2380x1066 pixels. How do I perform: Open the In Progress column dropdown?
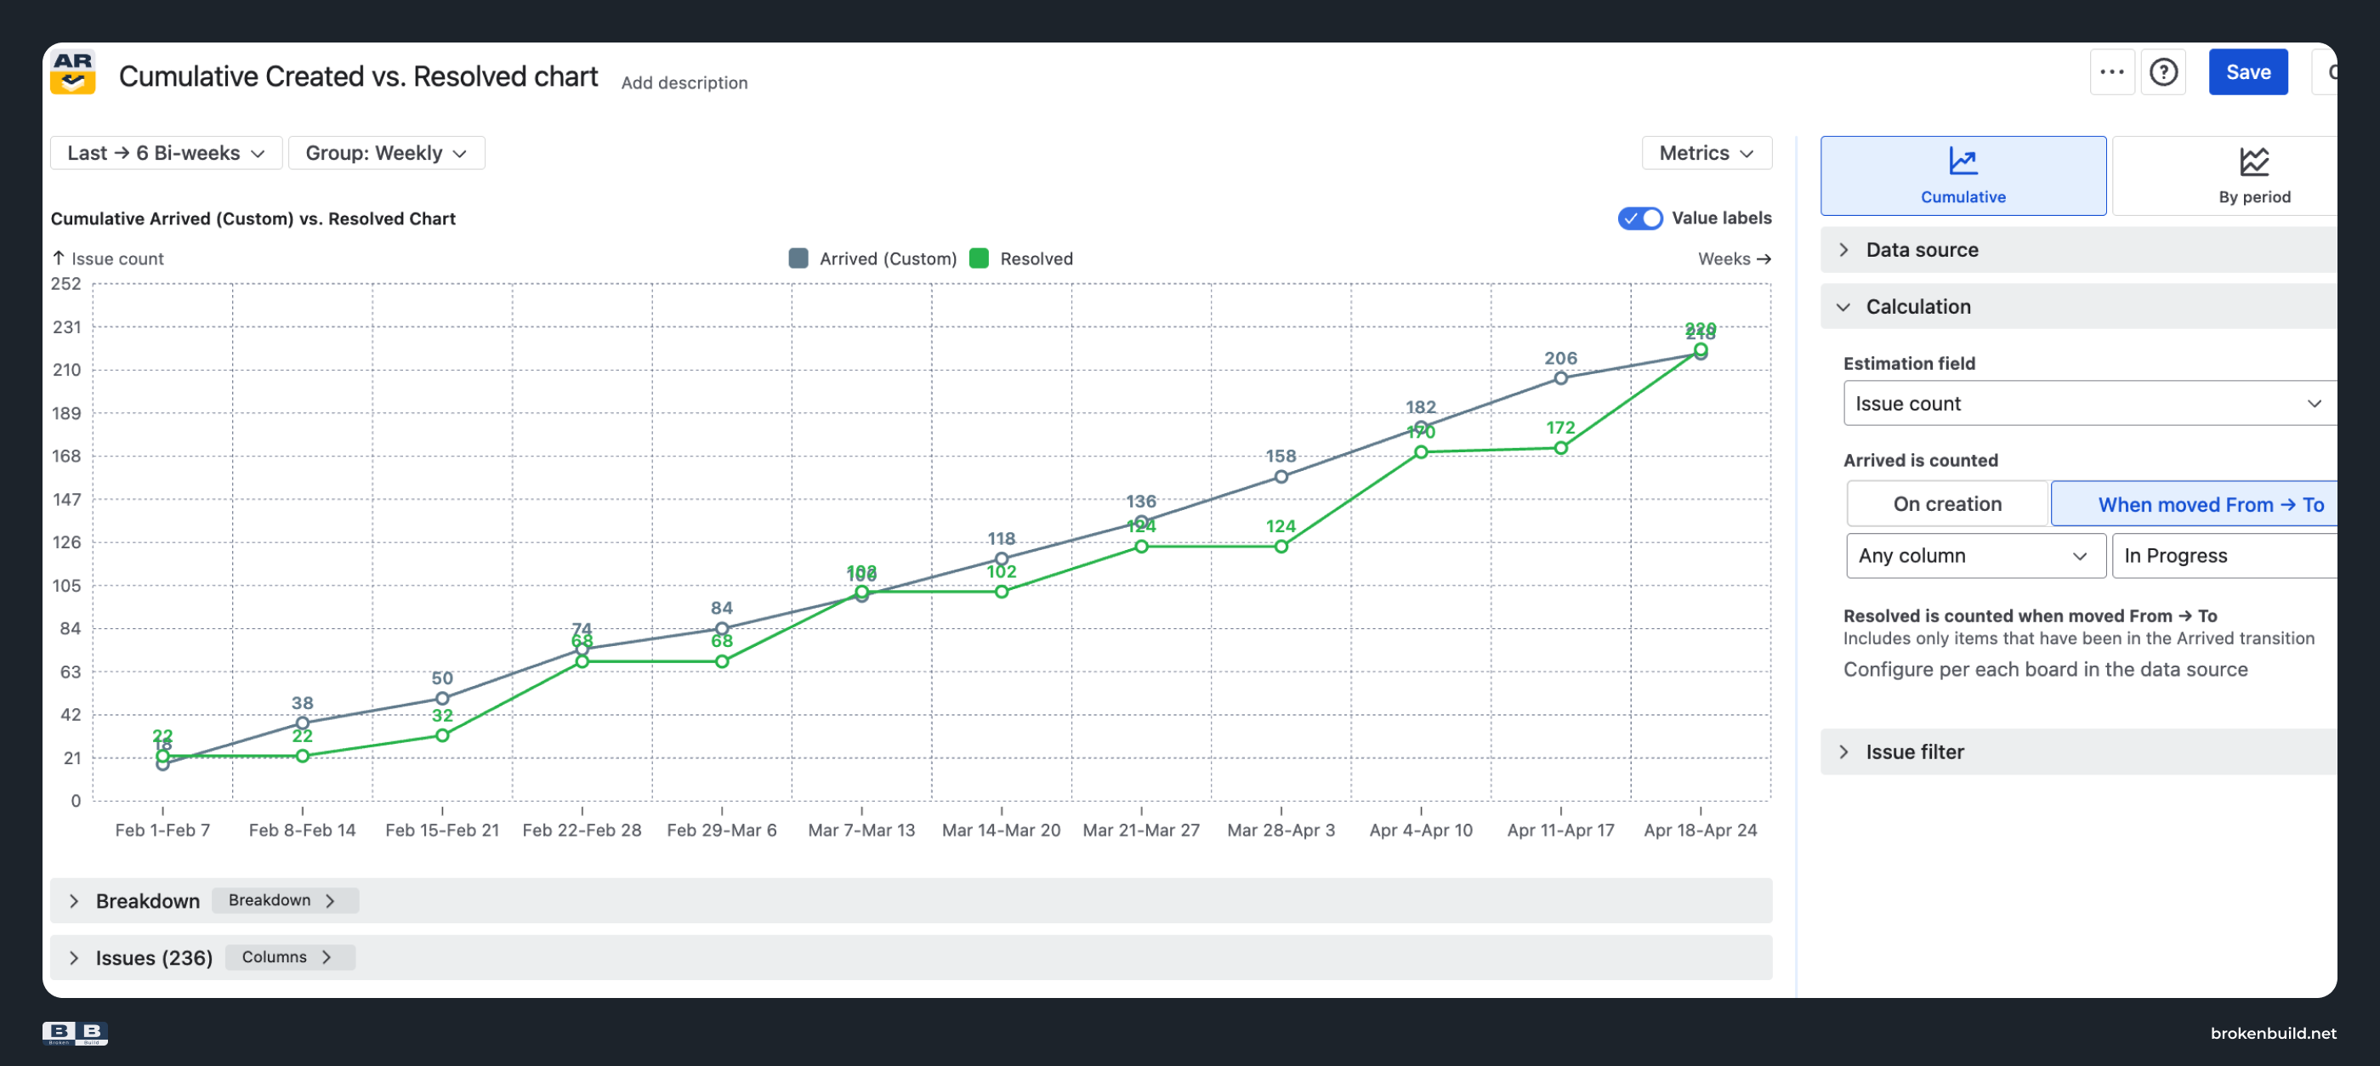(x=2224, y=556)
